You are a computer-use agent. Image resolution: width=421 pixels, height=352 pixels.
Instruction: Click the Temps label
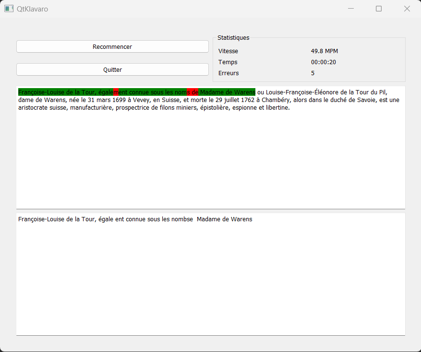tap(228, 62)
